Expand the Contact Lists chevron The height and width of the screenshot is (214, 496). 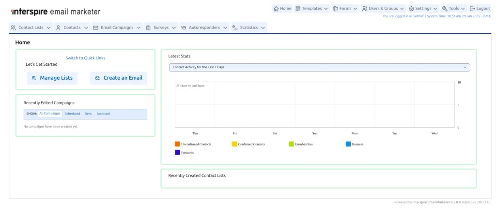(49, 28)
